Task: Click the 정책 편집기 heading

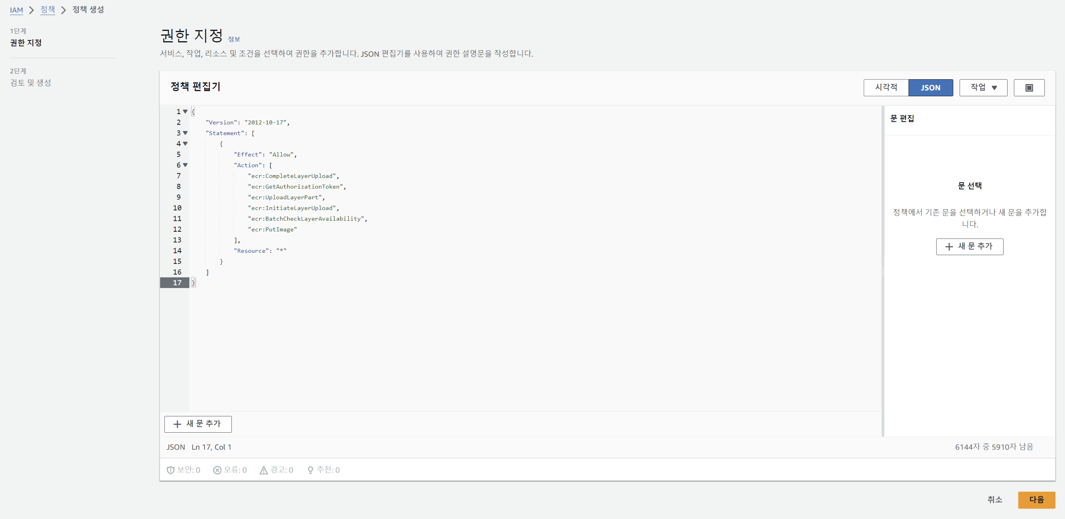Action: 196,86
